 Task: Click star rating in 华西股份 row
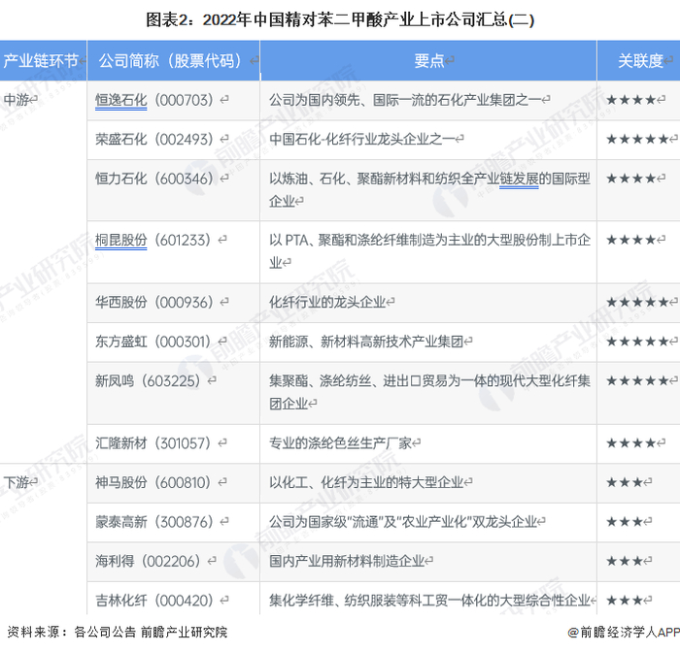(637, 302)
